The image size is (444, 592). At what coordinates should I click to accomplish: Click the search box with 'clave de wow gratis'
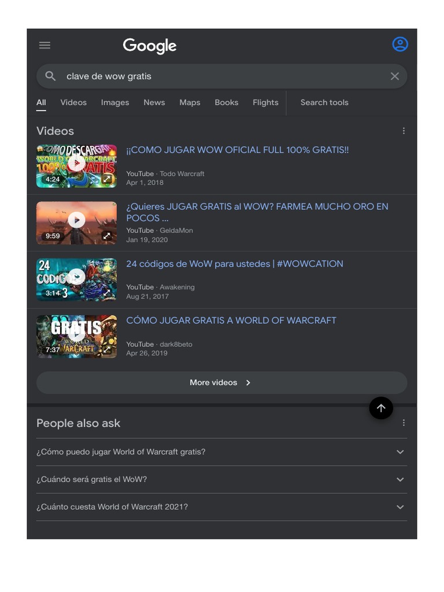click(x=221, y=76)
